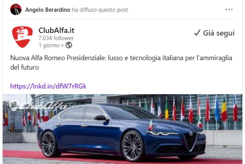
Task: Open the blue Alfa Romeo car image
Action: click(x=122, y=129)
